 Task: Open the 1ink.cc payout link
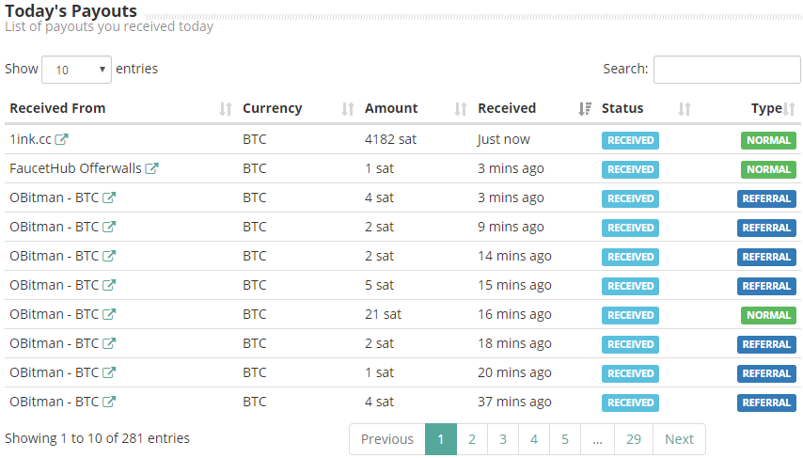(x=30, y=139)
